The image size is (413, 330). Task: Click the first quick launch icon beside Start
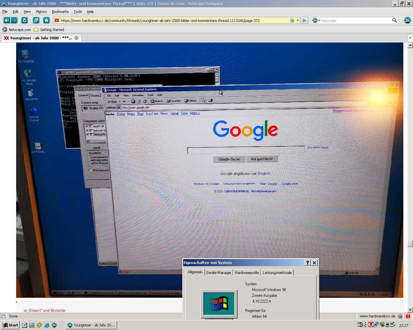(x=25, y=325)
